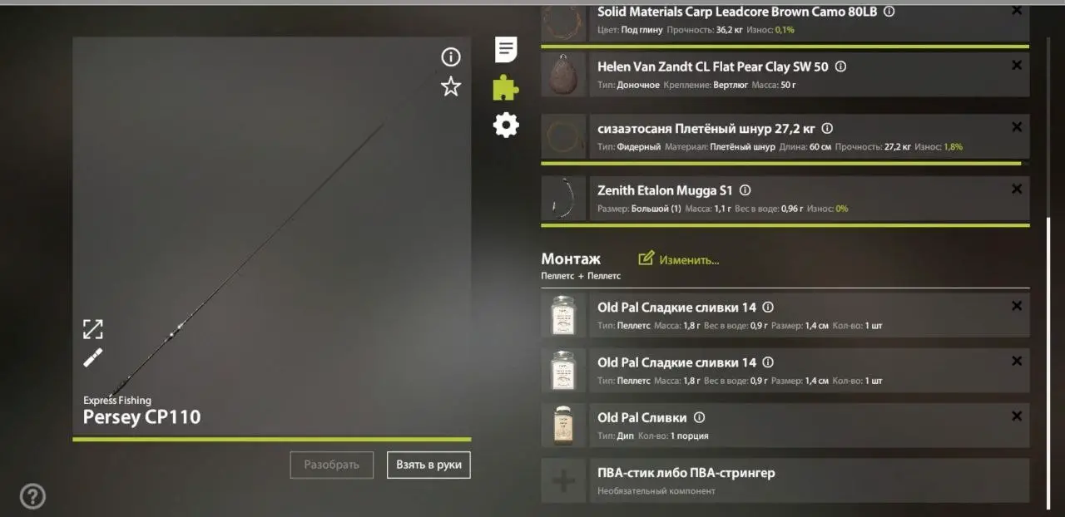Viewport: 1065px width, 517px height.
Task: Click the rod repair tool icon
Action: pos(93,357)
